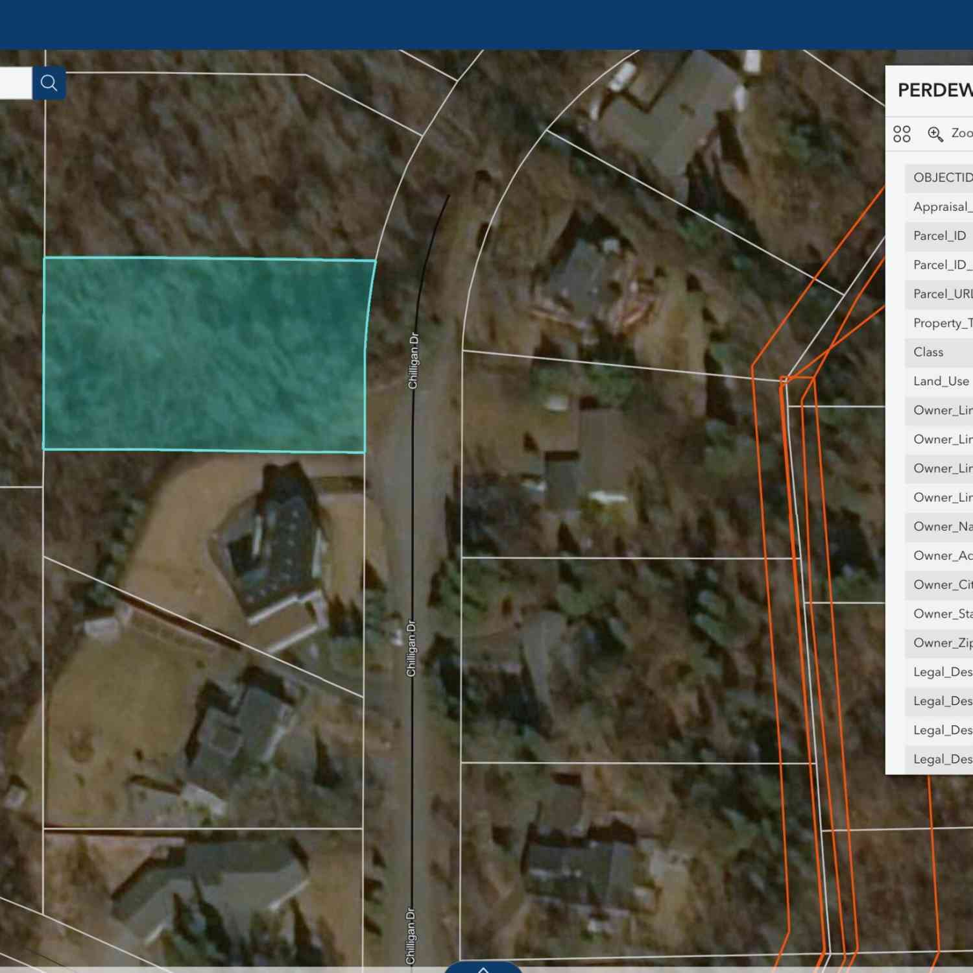The width and height of the screenshot is (973, 973).
Task: Click the Parcel_ID attribute row
Action: [939, 236]
